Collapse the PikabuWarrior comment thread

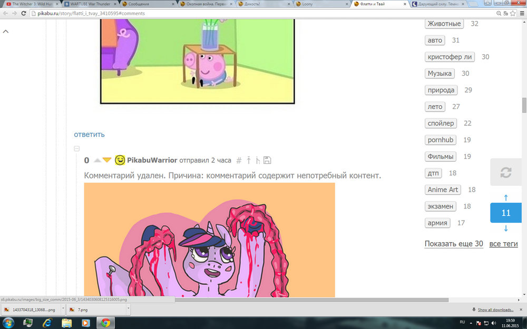click(76, 149)
